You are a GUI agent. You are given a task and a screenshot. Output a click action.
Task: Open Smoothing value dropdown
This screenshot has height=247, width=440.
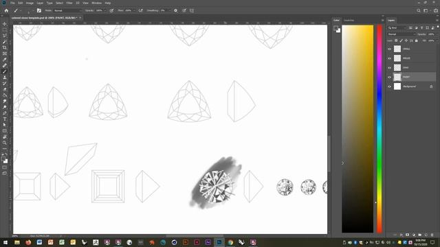170,11
